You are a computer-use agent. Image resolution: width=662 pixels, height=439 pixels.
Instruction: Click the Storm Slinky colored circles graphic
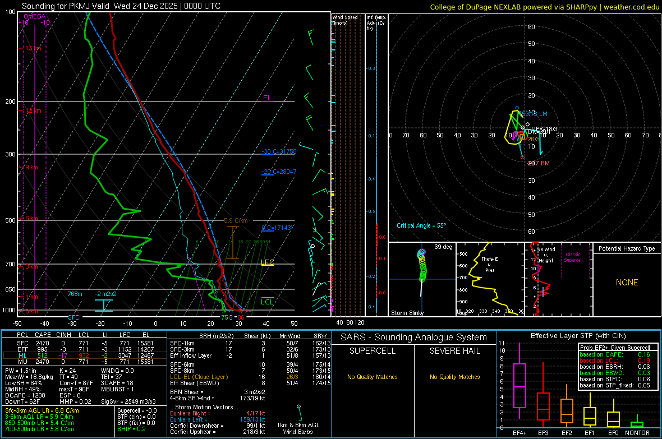422,265
